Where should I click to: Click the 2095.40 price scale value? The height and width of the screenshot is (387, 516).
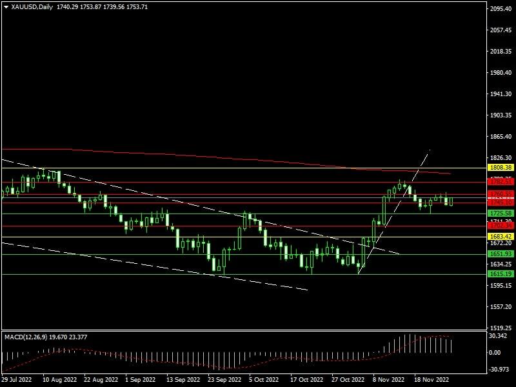[x=501, y=9]
